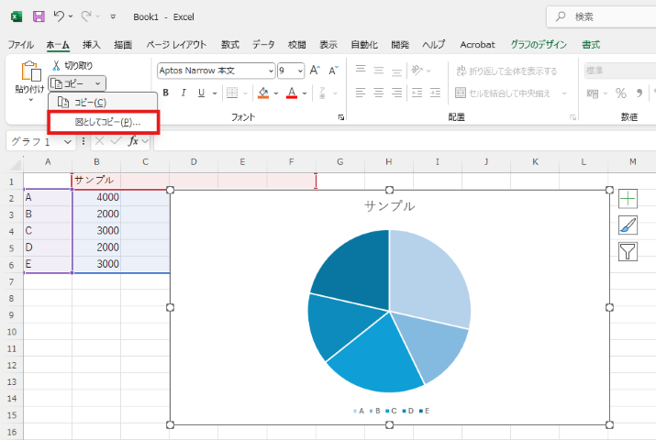Click the Middle Align icon
This screenshot has width=656, height=440.
[379, 71]
